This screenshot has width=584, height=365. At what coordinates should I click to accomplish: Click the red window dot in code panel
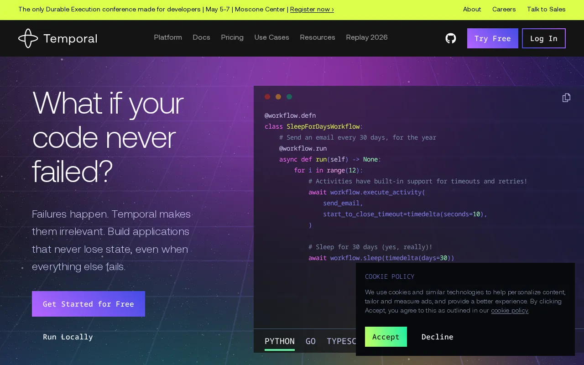(x=267, y=97)
